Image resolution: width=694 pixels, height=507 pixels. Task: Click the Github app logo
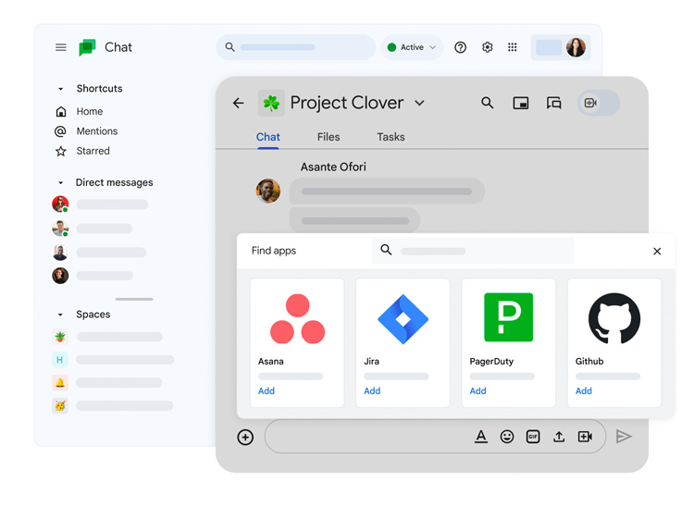pos(614,318)
